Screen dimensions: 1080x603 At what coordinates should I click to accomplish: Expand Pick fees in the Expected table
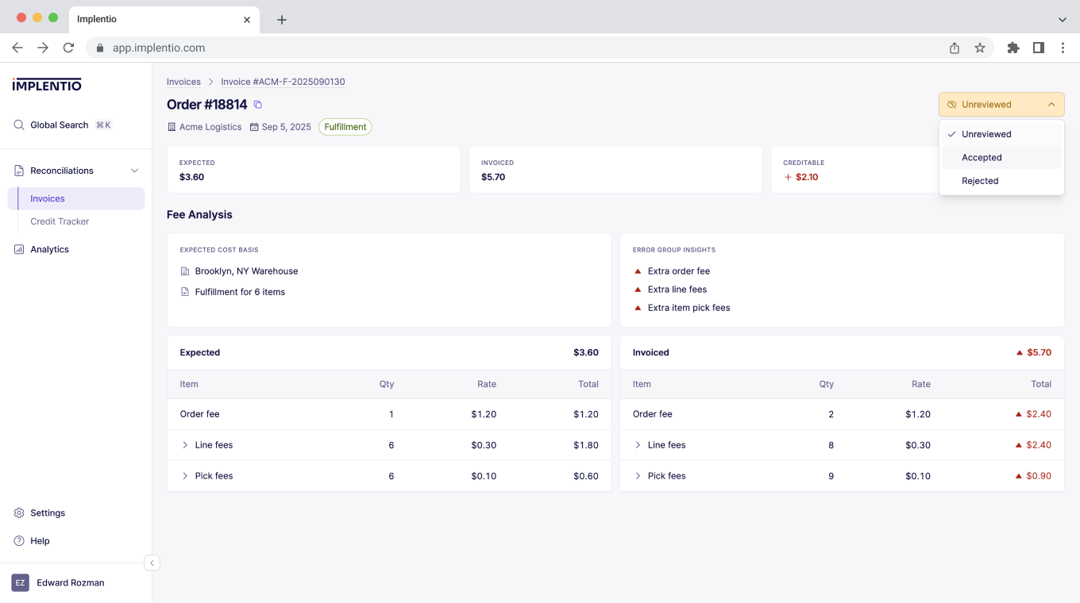point(185,475)
